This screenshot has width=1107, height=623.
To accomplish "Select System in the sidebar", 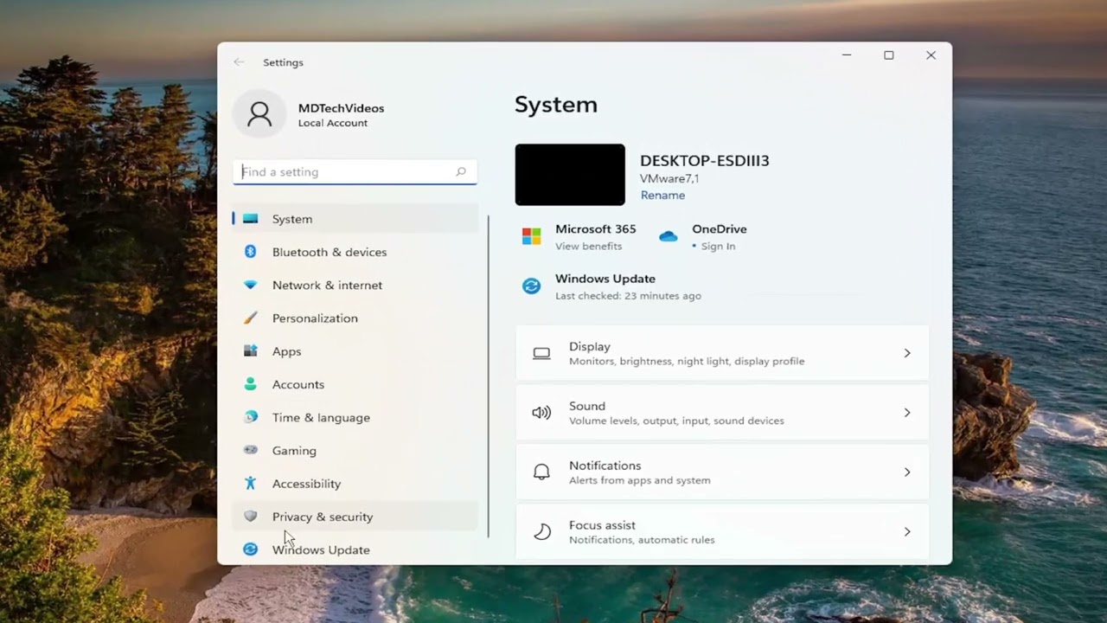I will pos(355,219).
